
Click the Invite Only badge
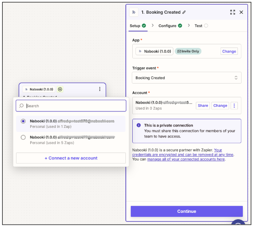(188, 51)
